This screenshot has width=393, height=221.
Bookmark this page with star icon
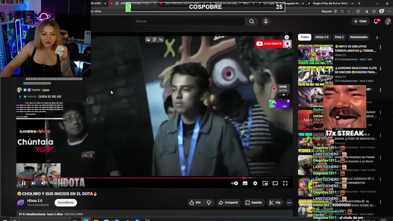(x=349, y=11)
